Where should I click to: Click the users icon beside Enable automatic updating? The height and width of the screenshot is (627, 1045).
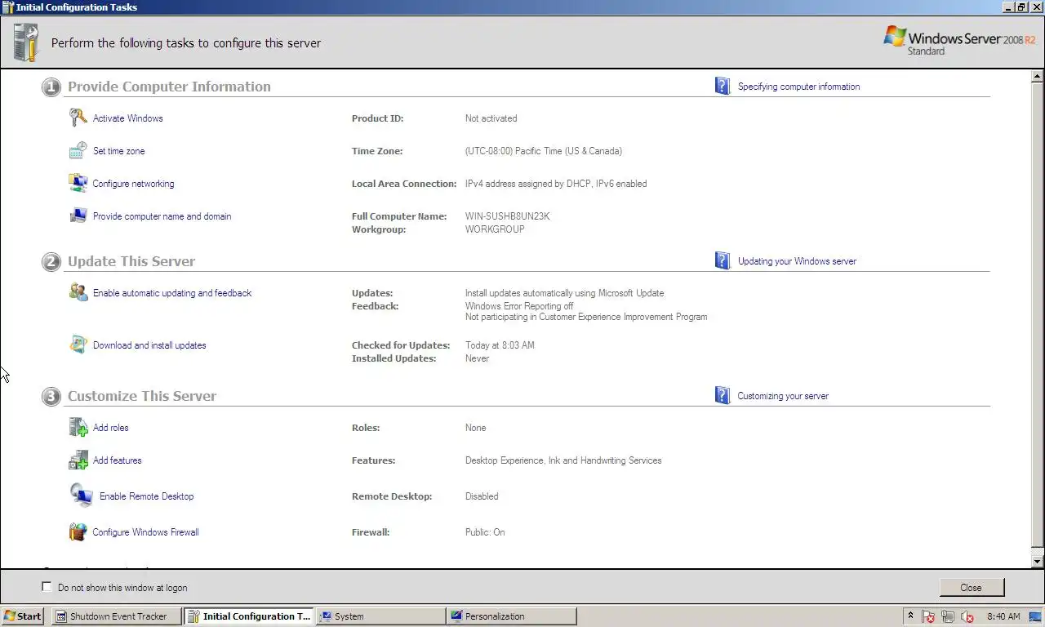click(x=78, y=292)
